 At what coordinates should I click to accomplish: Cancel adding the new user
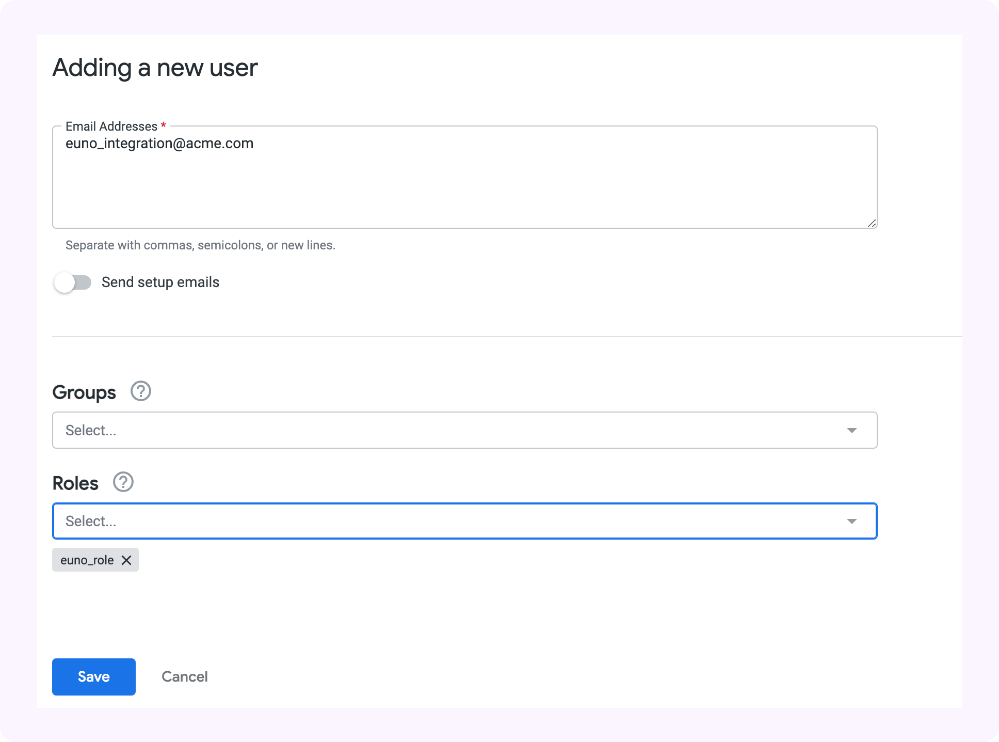coord(184,676)
